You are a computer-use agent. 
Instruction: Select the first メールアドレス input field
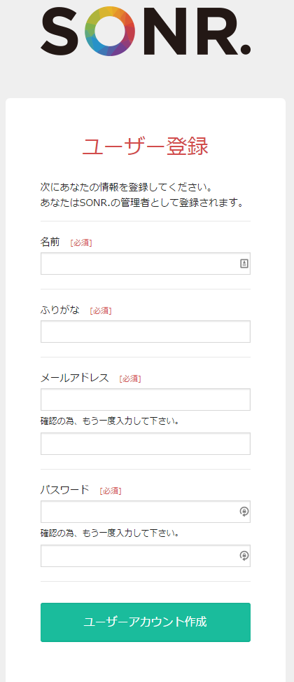coord(146,400)
